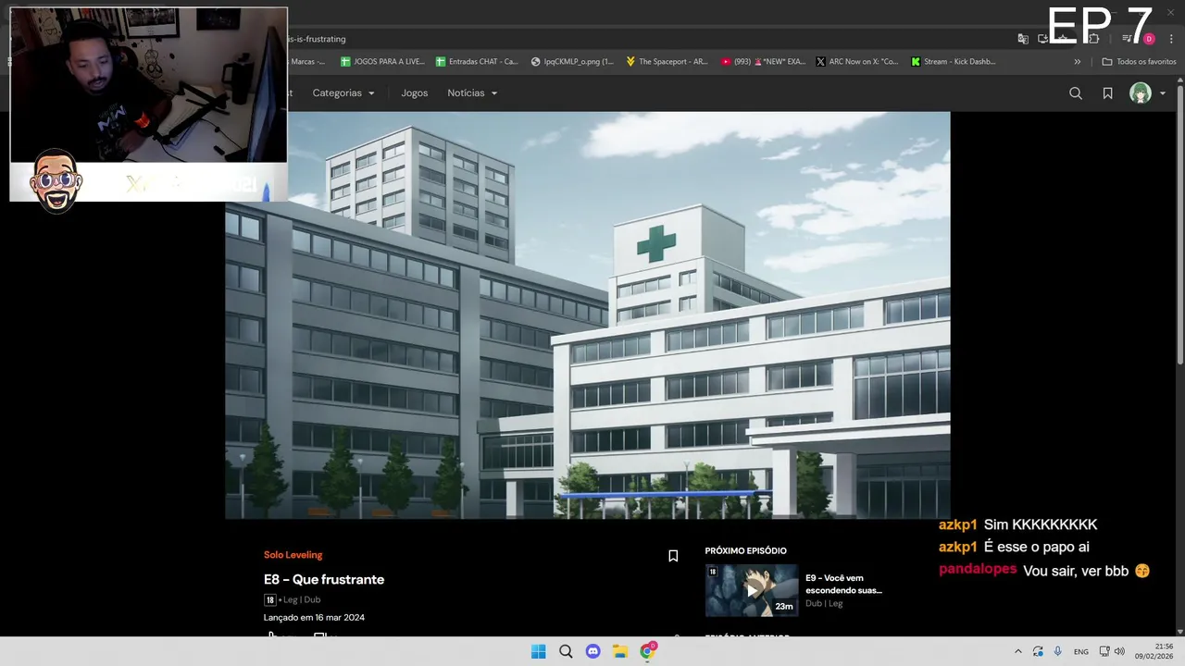
Task: Open the ENG language indicator
Action: (1081, 651)
